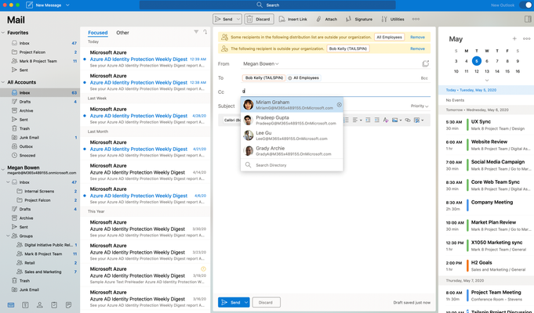Image resolution: width=534 pixels, height=313 pixels.
Task: Open the Tasks view icon
Action: click(54, 305)
